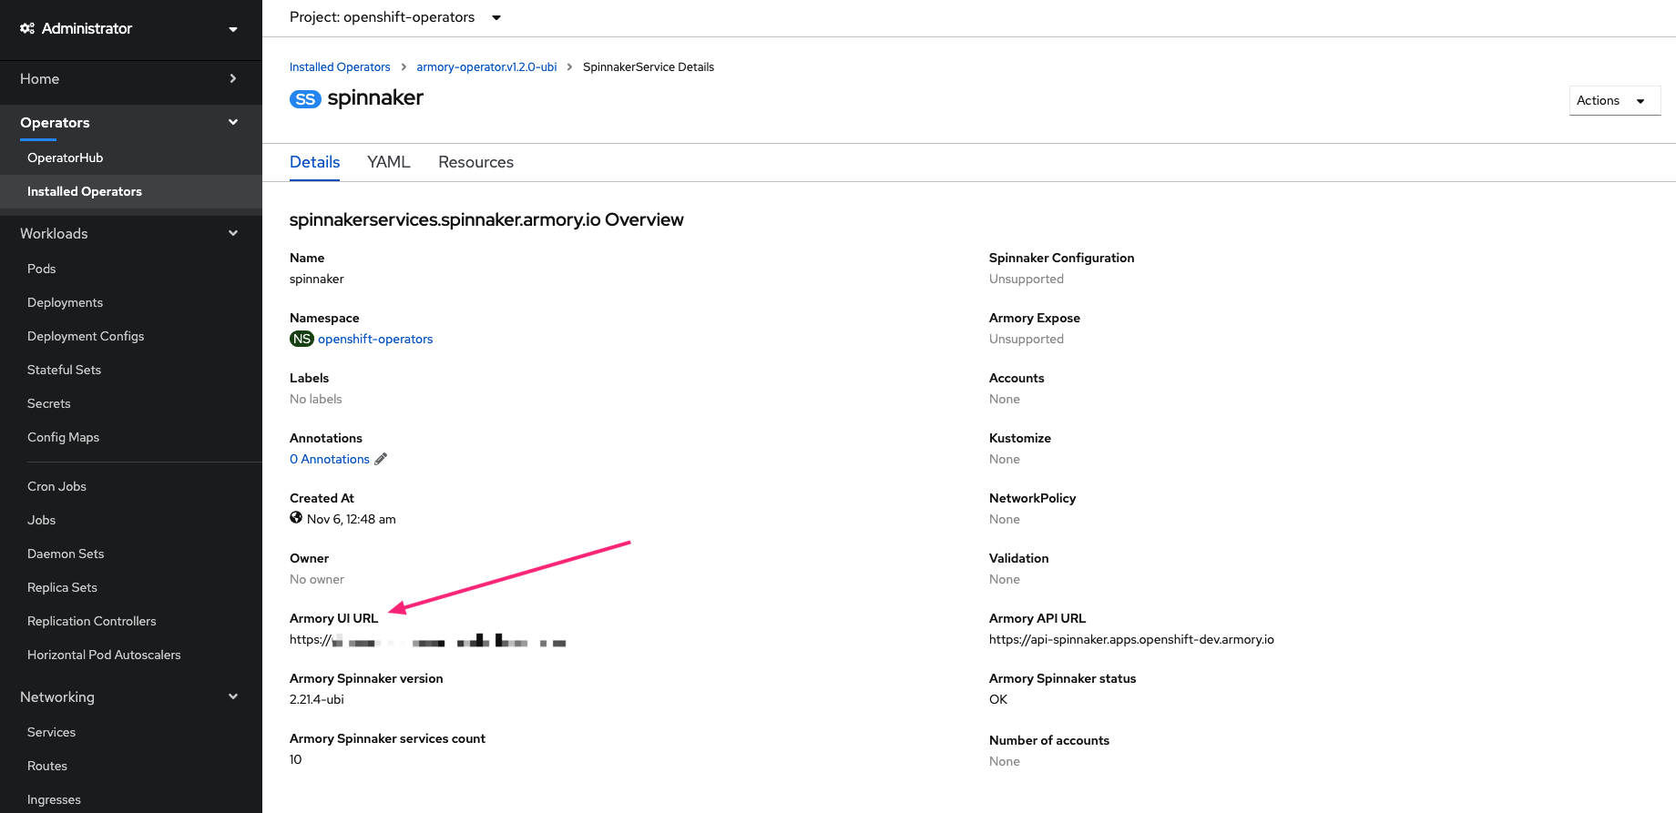Click the NS namespace badge icon
The image size is (1676, 813).
[x=301, y=339]
